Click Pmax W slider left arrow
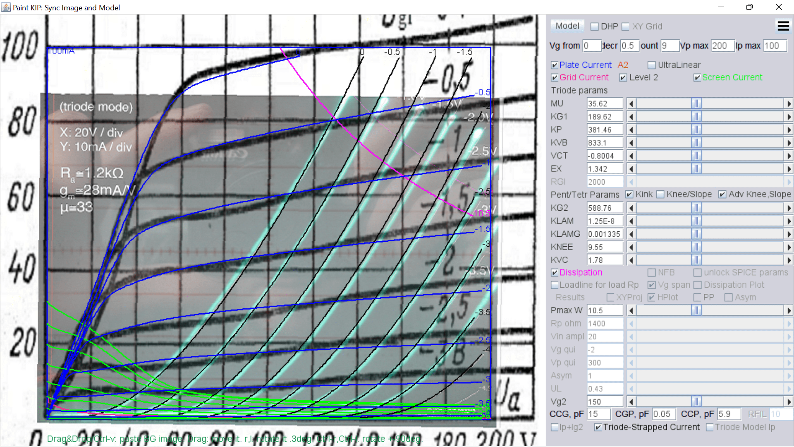This screenshot has height=447, width=794. point(631,310)
